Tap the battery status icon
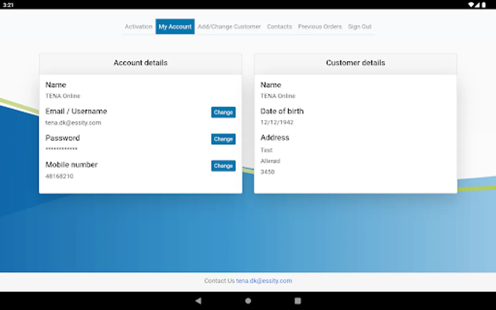 484,5
